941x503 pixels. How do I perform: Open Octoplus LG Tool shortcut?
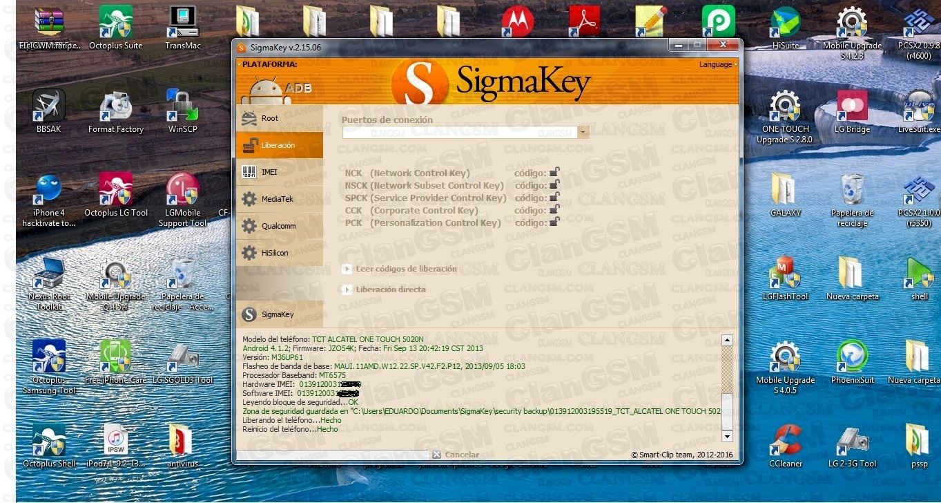(x=115, y=196)
